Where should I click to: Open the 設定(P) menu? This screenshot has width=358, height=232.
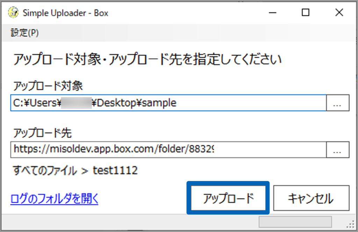coord(24,33)
